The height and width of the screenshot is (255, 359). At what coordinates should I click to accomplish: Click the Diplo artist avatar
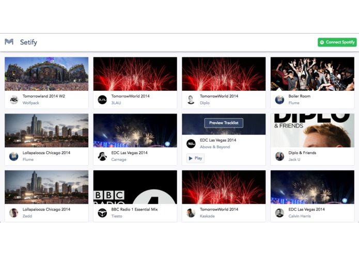191,100
